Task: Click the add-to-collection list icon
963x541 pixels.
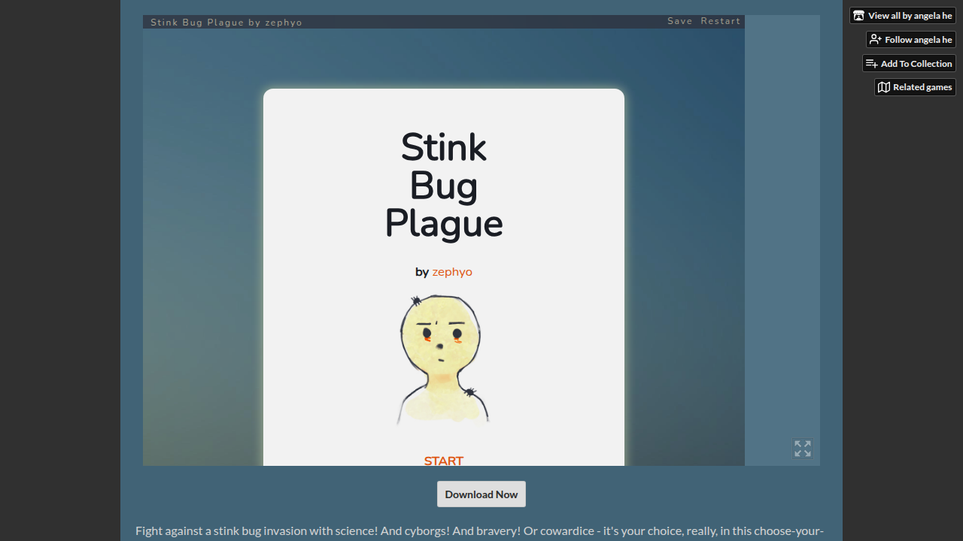Action: point(871,64)
